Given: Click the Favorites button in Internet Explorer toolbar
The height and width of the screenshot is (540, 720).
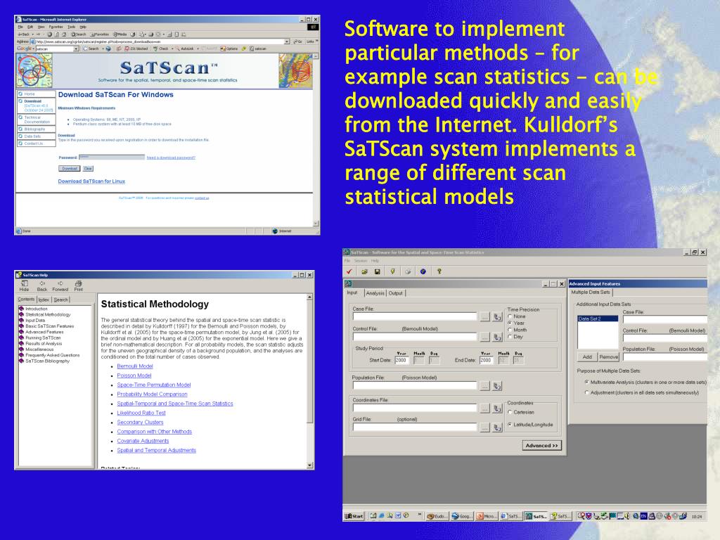Looking at the screenshot, I should [x=100, y=34].
